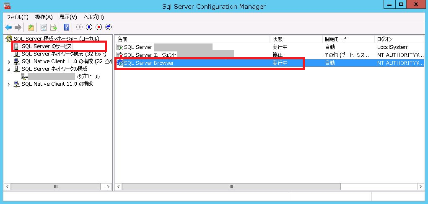Viewport: 428px width, 204px height.
Task: Click the tree pane scroll left arrow
Action: pos(7,186)
